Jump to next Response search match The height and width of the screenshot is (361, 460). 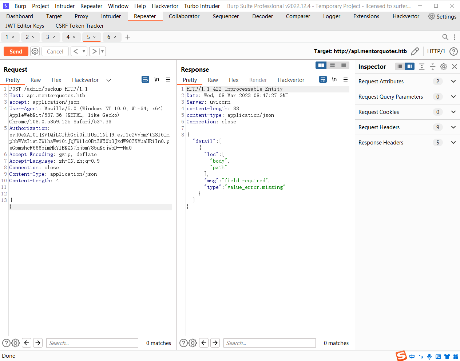click(x=215, y=343)
